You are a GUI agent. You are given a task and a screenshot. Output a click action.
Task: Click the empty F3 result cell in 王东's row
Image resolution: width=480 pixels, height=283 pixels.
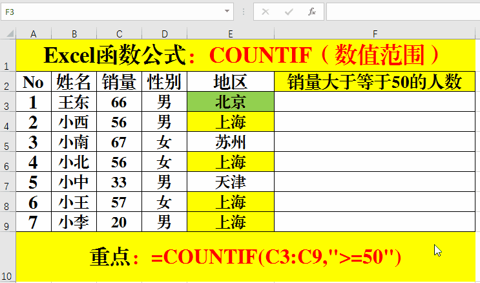point(375,101)
